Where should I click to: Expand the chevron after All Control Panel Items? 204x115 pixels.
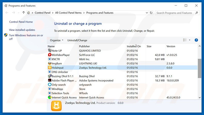coord(84,13)
